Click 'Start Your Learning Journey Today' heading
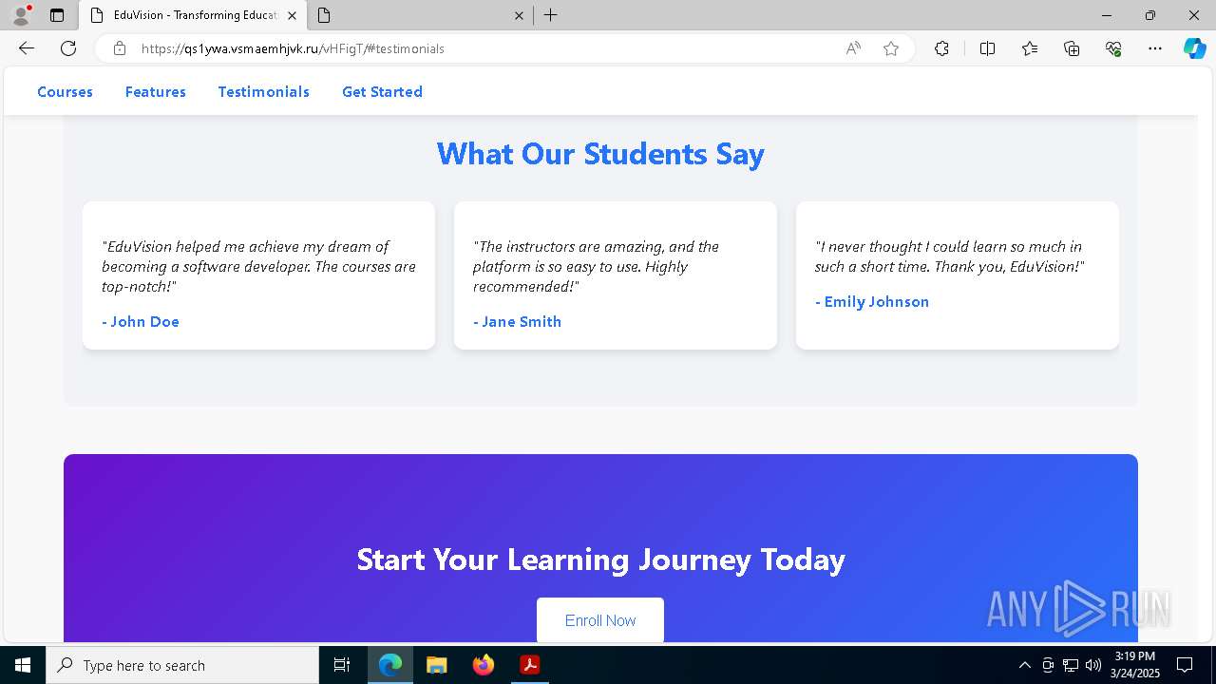This screenshot has height=684, width=1216. click(600, 560)
